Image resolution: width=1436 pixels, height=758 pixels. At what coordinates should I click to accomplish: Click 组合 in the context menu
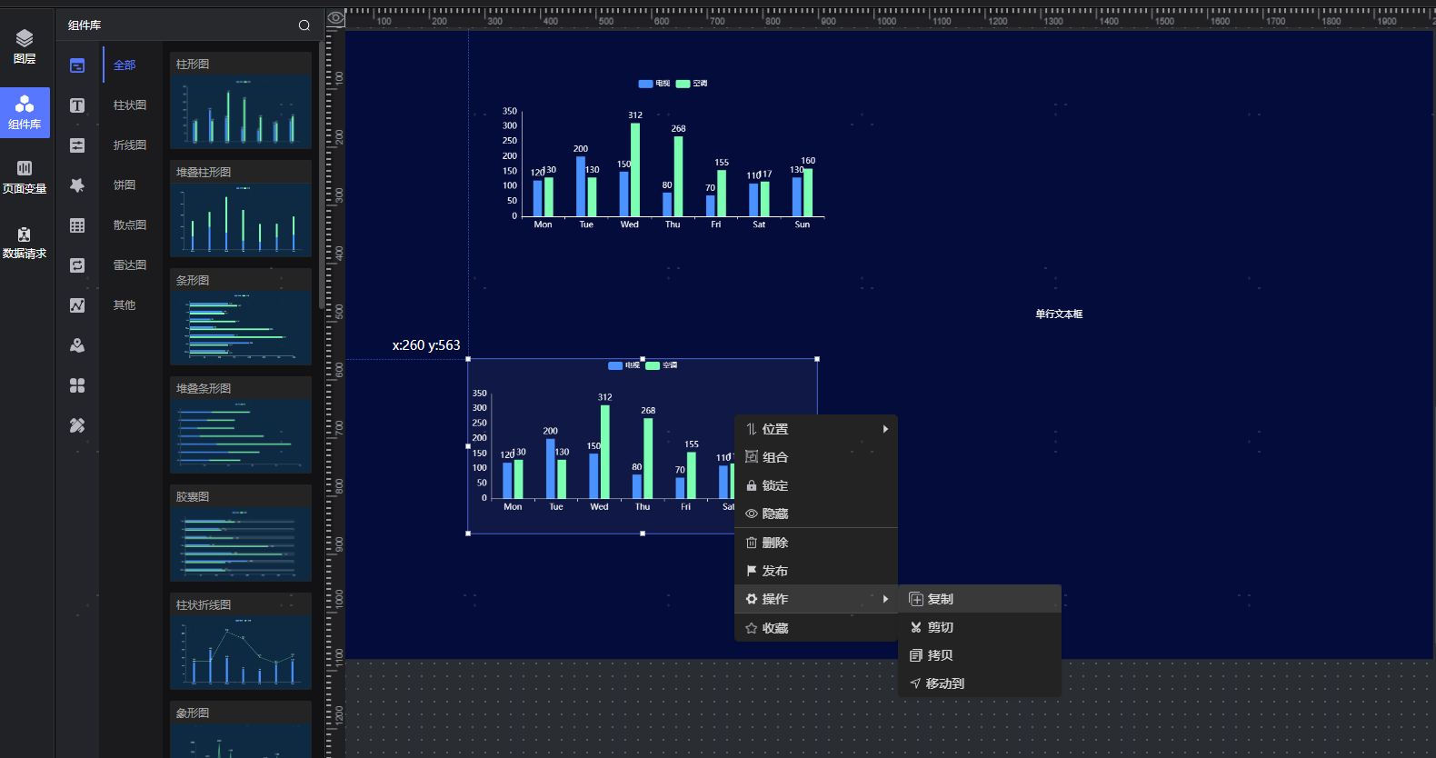pos(774,457)
